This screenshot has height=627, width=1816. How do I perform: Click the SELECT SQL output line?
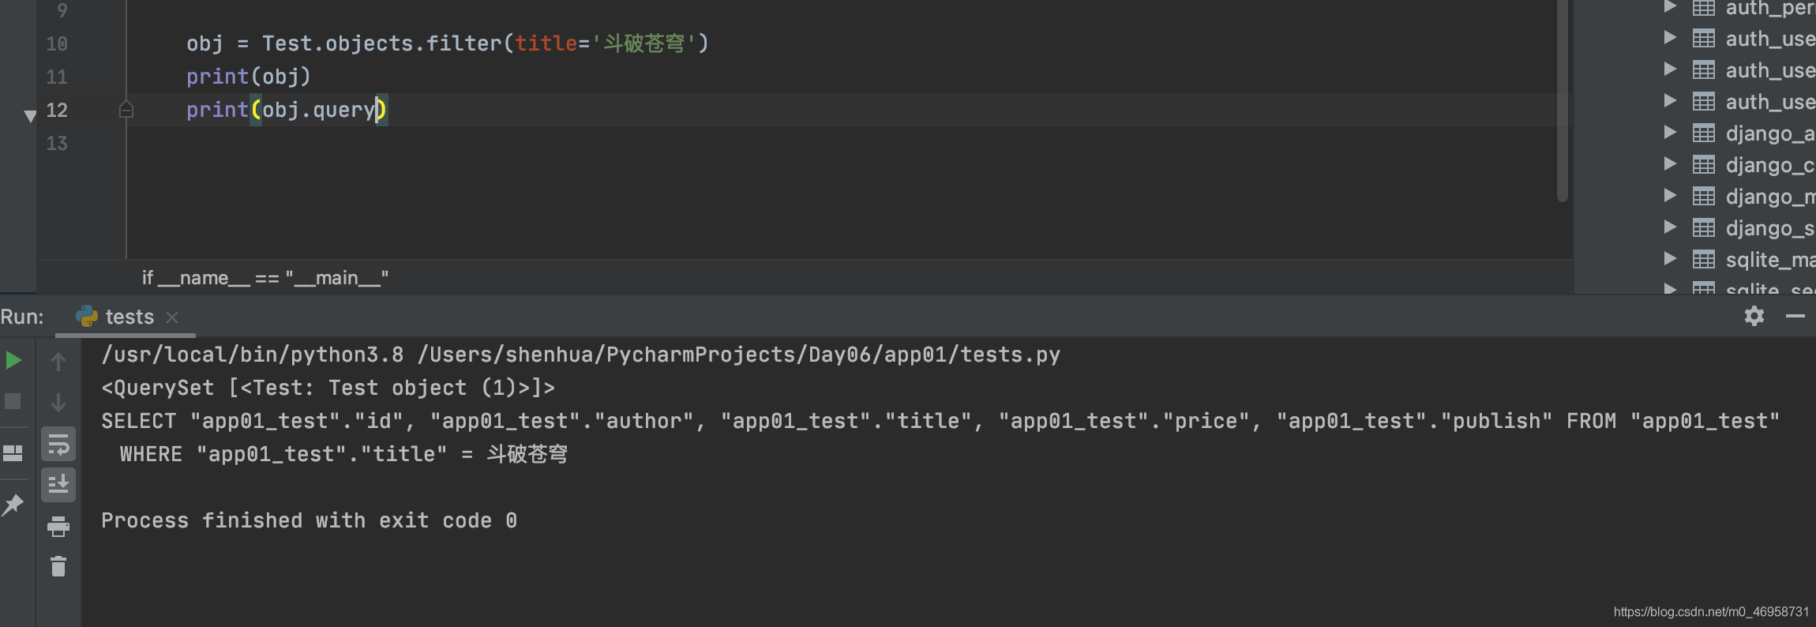click(940, 421)
